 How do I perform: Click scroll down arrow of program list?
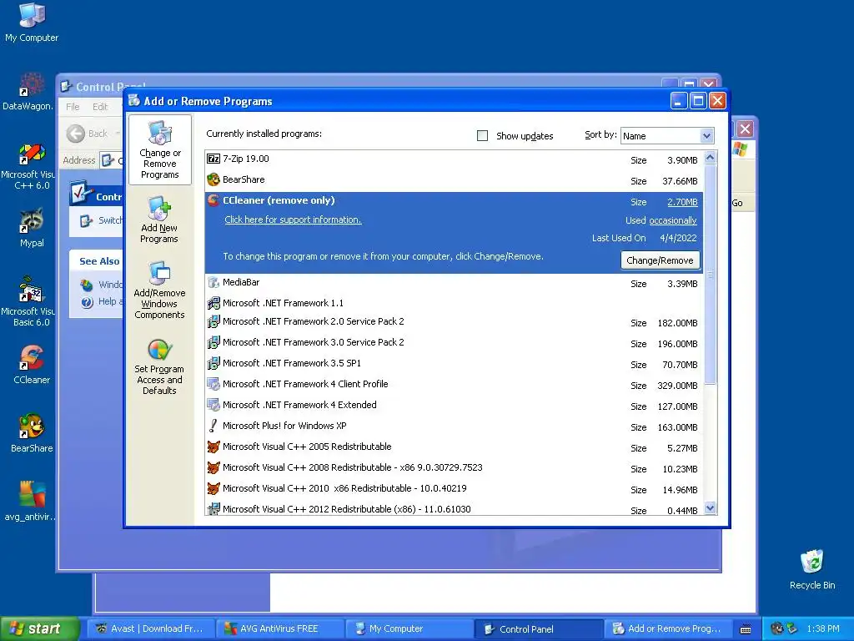710,508
